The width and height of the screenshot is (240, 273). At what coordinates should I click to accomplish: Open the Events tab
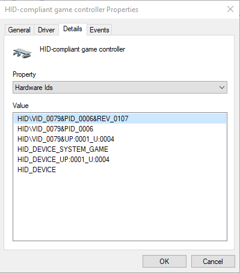(x=99, y=30)
